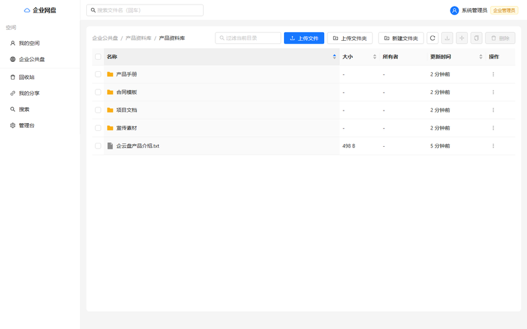The height and width of the screenshot is (329, 527).
Task: Navigate to the middle 产品资料库 breadcrumb
Action: pyautogui.click(x=138, y=38)
